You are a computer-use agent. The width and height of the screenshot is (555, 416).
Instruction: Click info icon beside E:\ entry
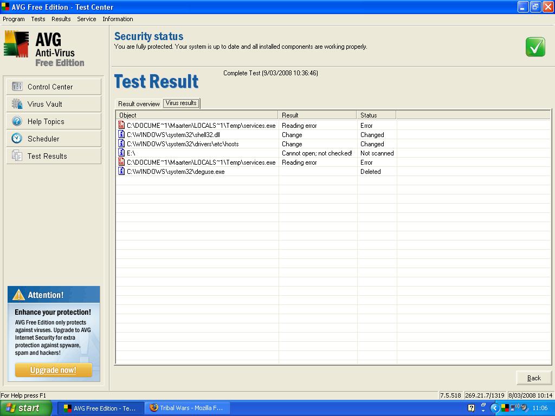click(121, 153)
